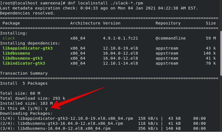Viewport: 222px width, 132px height.
Task: Click the @commandline repository text
Action: 170,38
